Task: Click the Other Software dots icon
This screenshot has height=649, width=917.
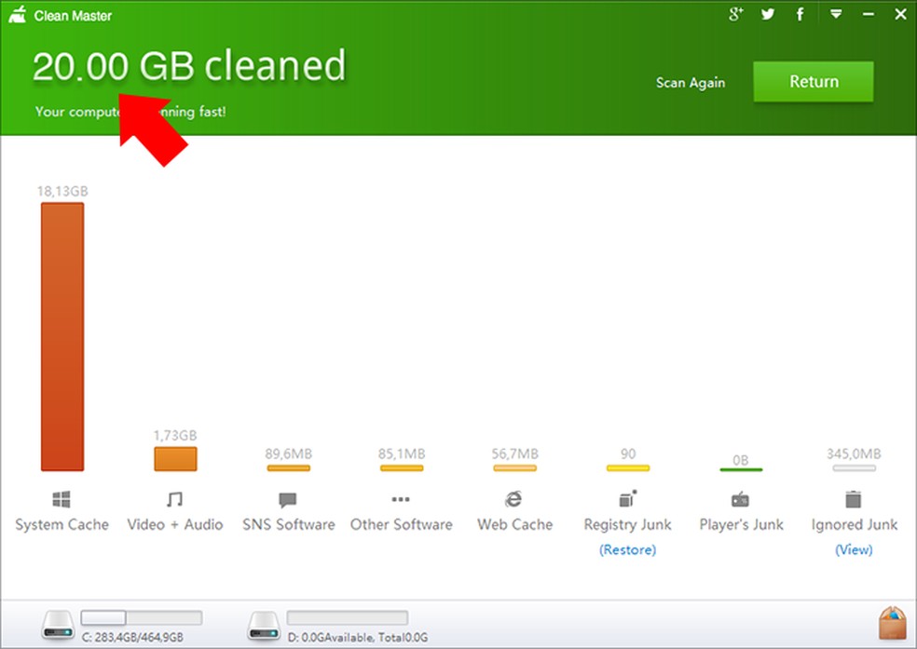Action: click(x=401, y=499)
